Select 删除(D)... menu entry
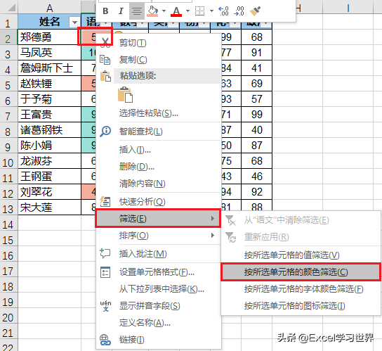Screen dimensions: 382x351 [x=137, y=167]
